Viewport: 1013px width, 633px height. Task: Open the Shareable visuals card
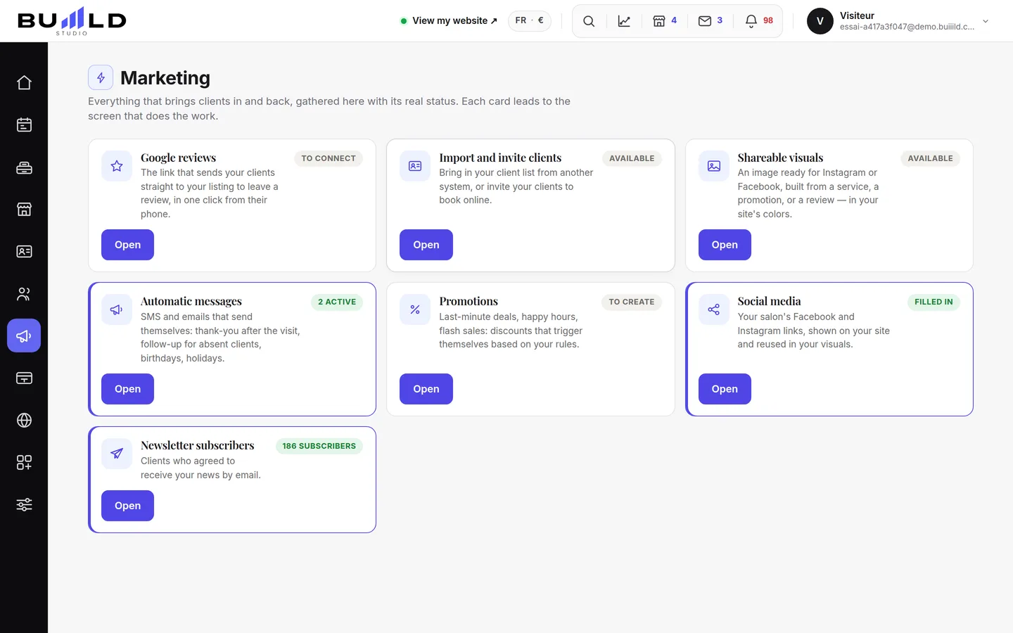pyautogui.click(x=725, y=245)
